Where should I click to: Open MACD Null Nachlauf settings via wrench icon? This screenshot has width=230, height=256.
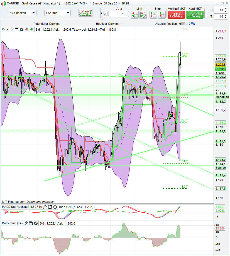[x=45, y=207]
